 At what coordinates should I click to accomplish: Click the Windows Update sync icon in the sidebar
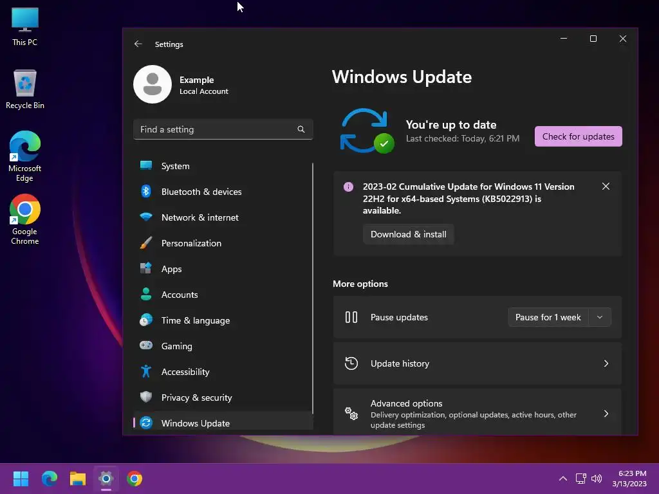(146, 423)
